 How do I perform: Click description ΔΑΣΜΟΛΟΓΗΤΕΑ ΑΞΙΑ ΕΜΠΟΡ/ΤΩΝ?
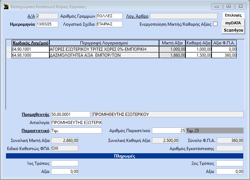point(104,55)
